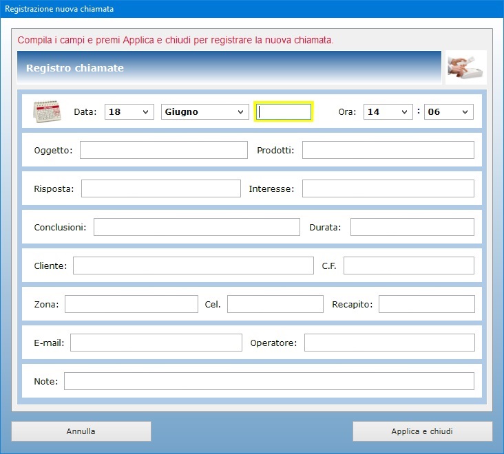Click the Prodotti input field

pos(388,150)
